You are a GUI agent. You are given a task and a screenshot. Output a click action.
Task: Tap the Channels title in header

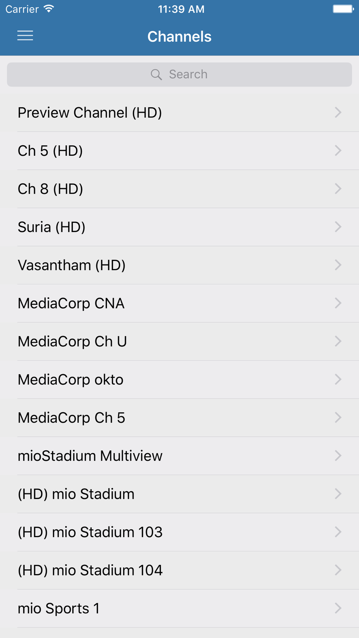tap(179, 36)
